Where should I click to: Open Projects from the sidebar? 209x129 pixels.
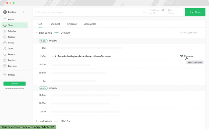15,37
